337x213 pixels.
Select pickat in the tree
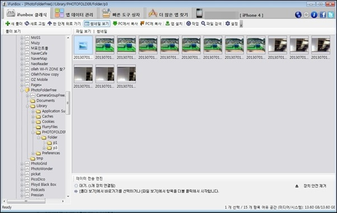click(x=36, y=174)
